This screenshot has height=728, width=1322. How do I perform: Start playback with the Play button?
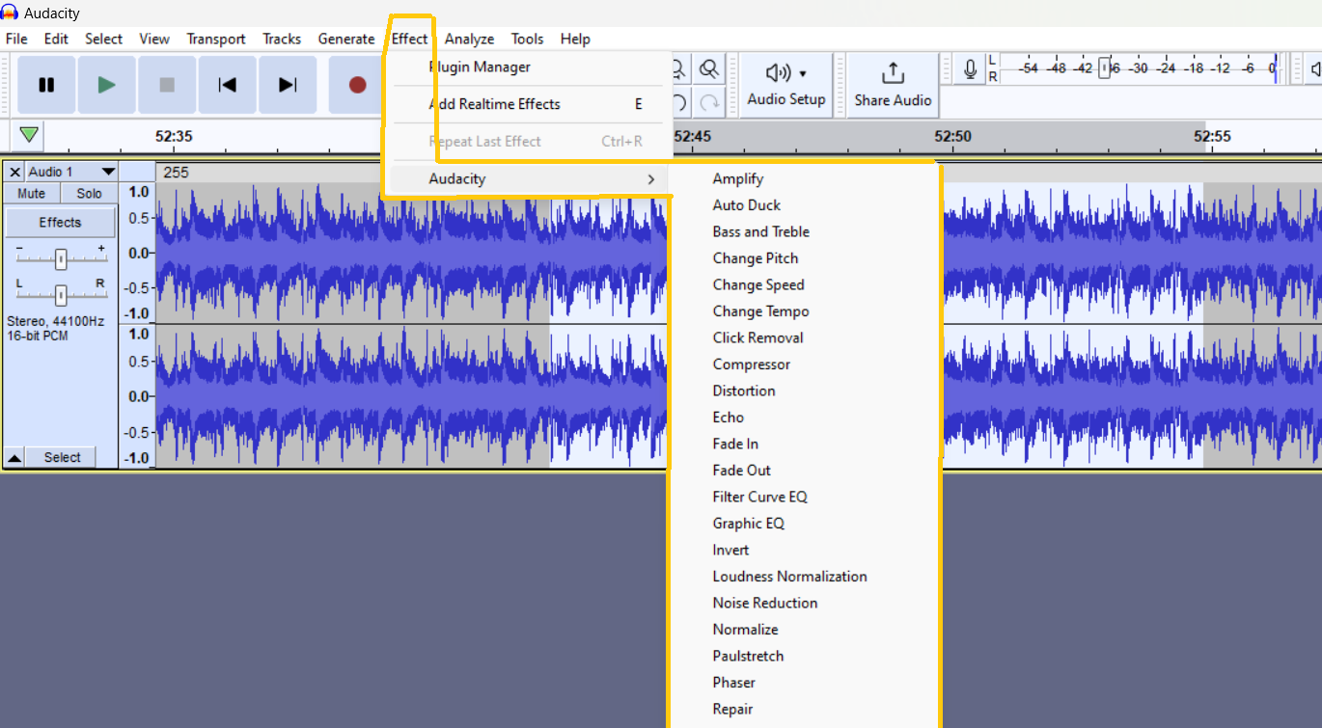(106, 85)
